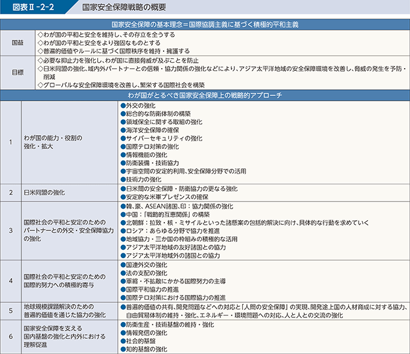Click bullet 社会的基盤
The image size is (410, 354).
click(138, 341)
